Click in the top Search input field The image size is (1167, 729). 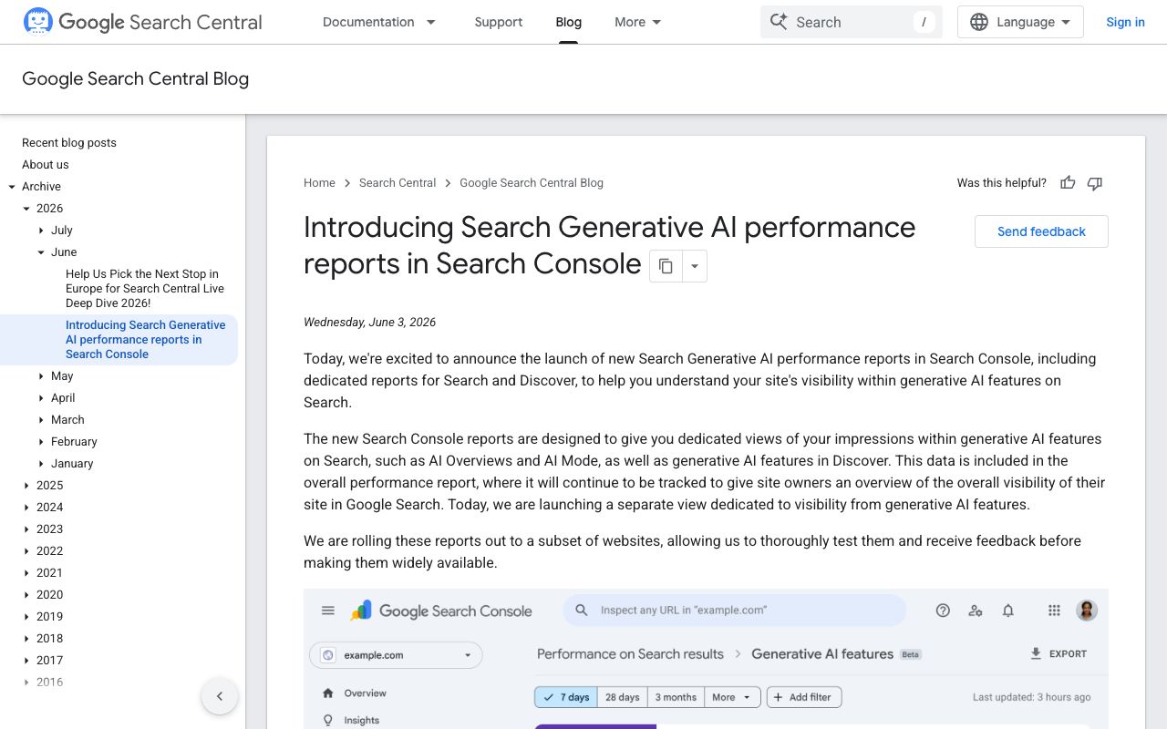852,22
